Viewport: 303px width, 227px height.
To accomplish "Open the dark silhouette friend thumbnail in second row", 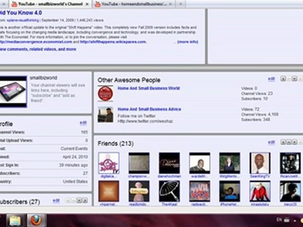I will coord(290,191).
